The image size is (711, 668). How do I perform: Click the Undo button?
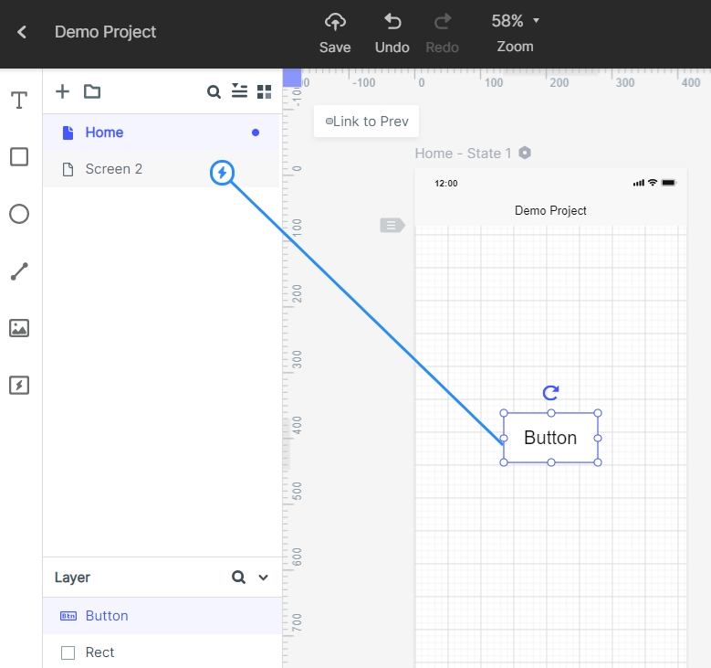click(x=392, y=32)
